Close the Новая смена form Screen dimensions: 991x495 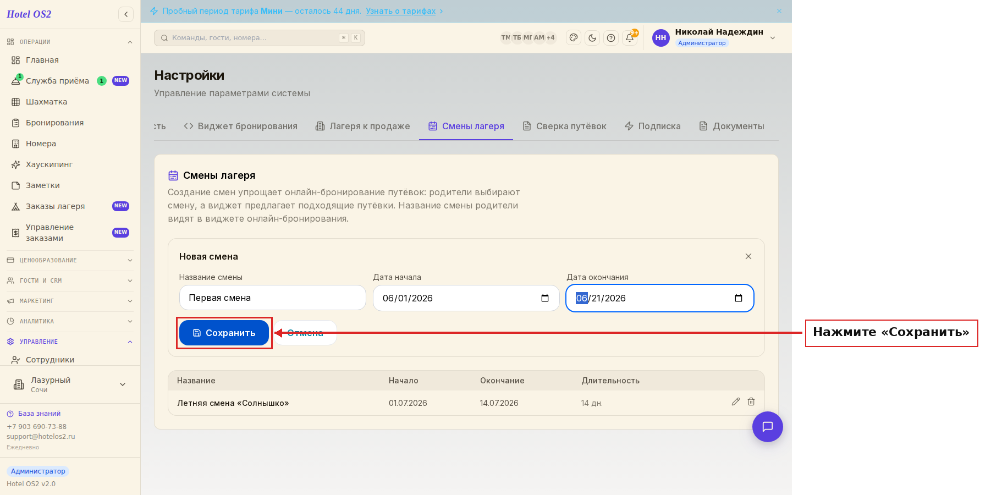(748, 256)
